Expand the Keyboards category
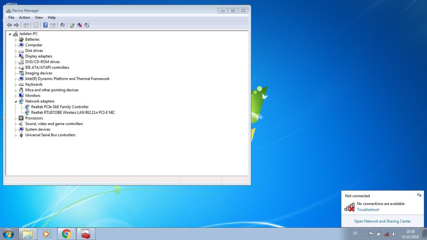 click(16, 84)
